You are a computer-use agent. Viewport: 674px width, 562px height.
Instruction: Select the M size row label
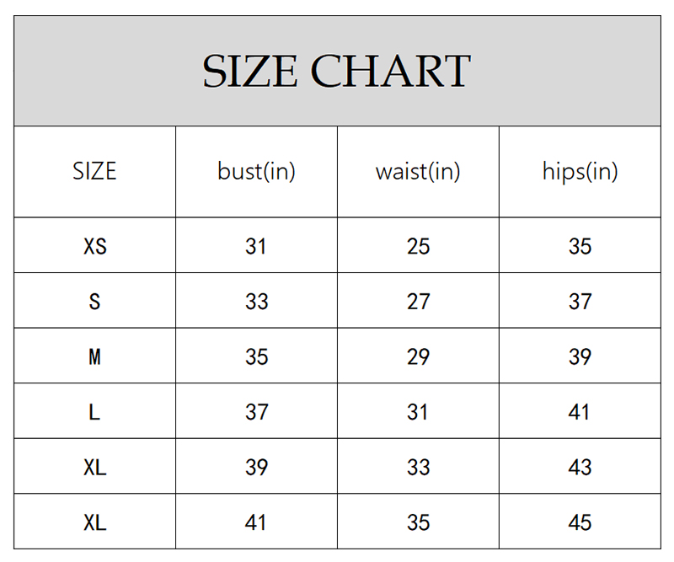click(x=94, y=356)
